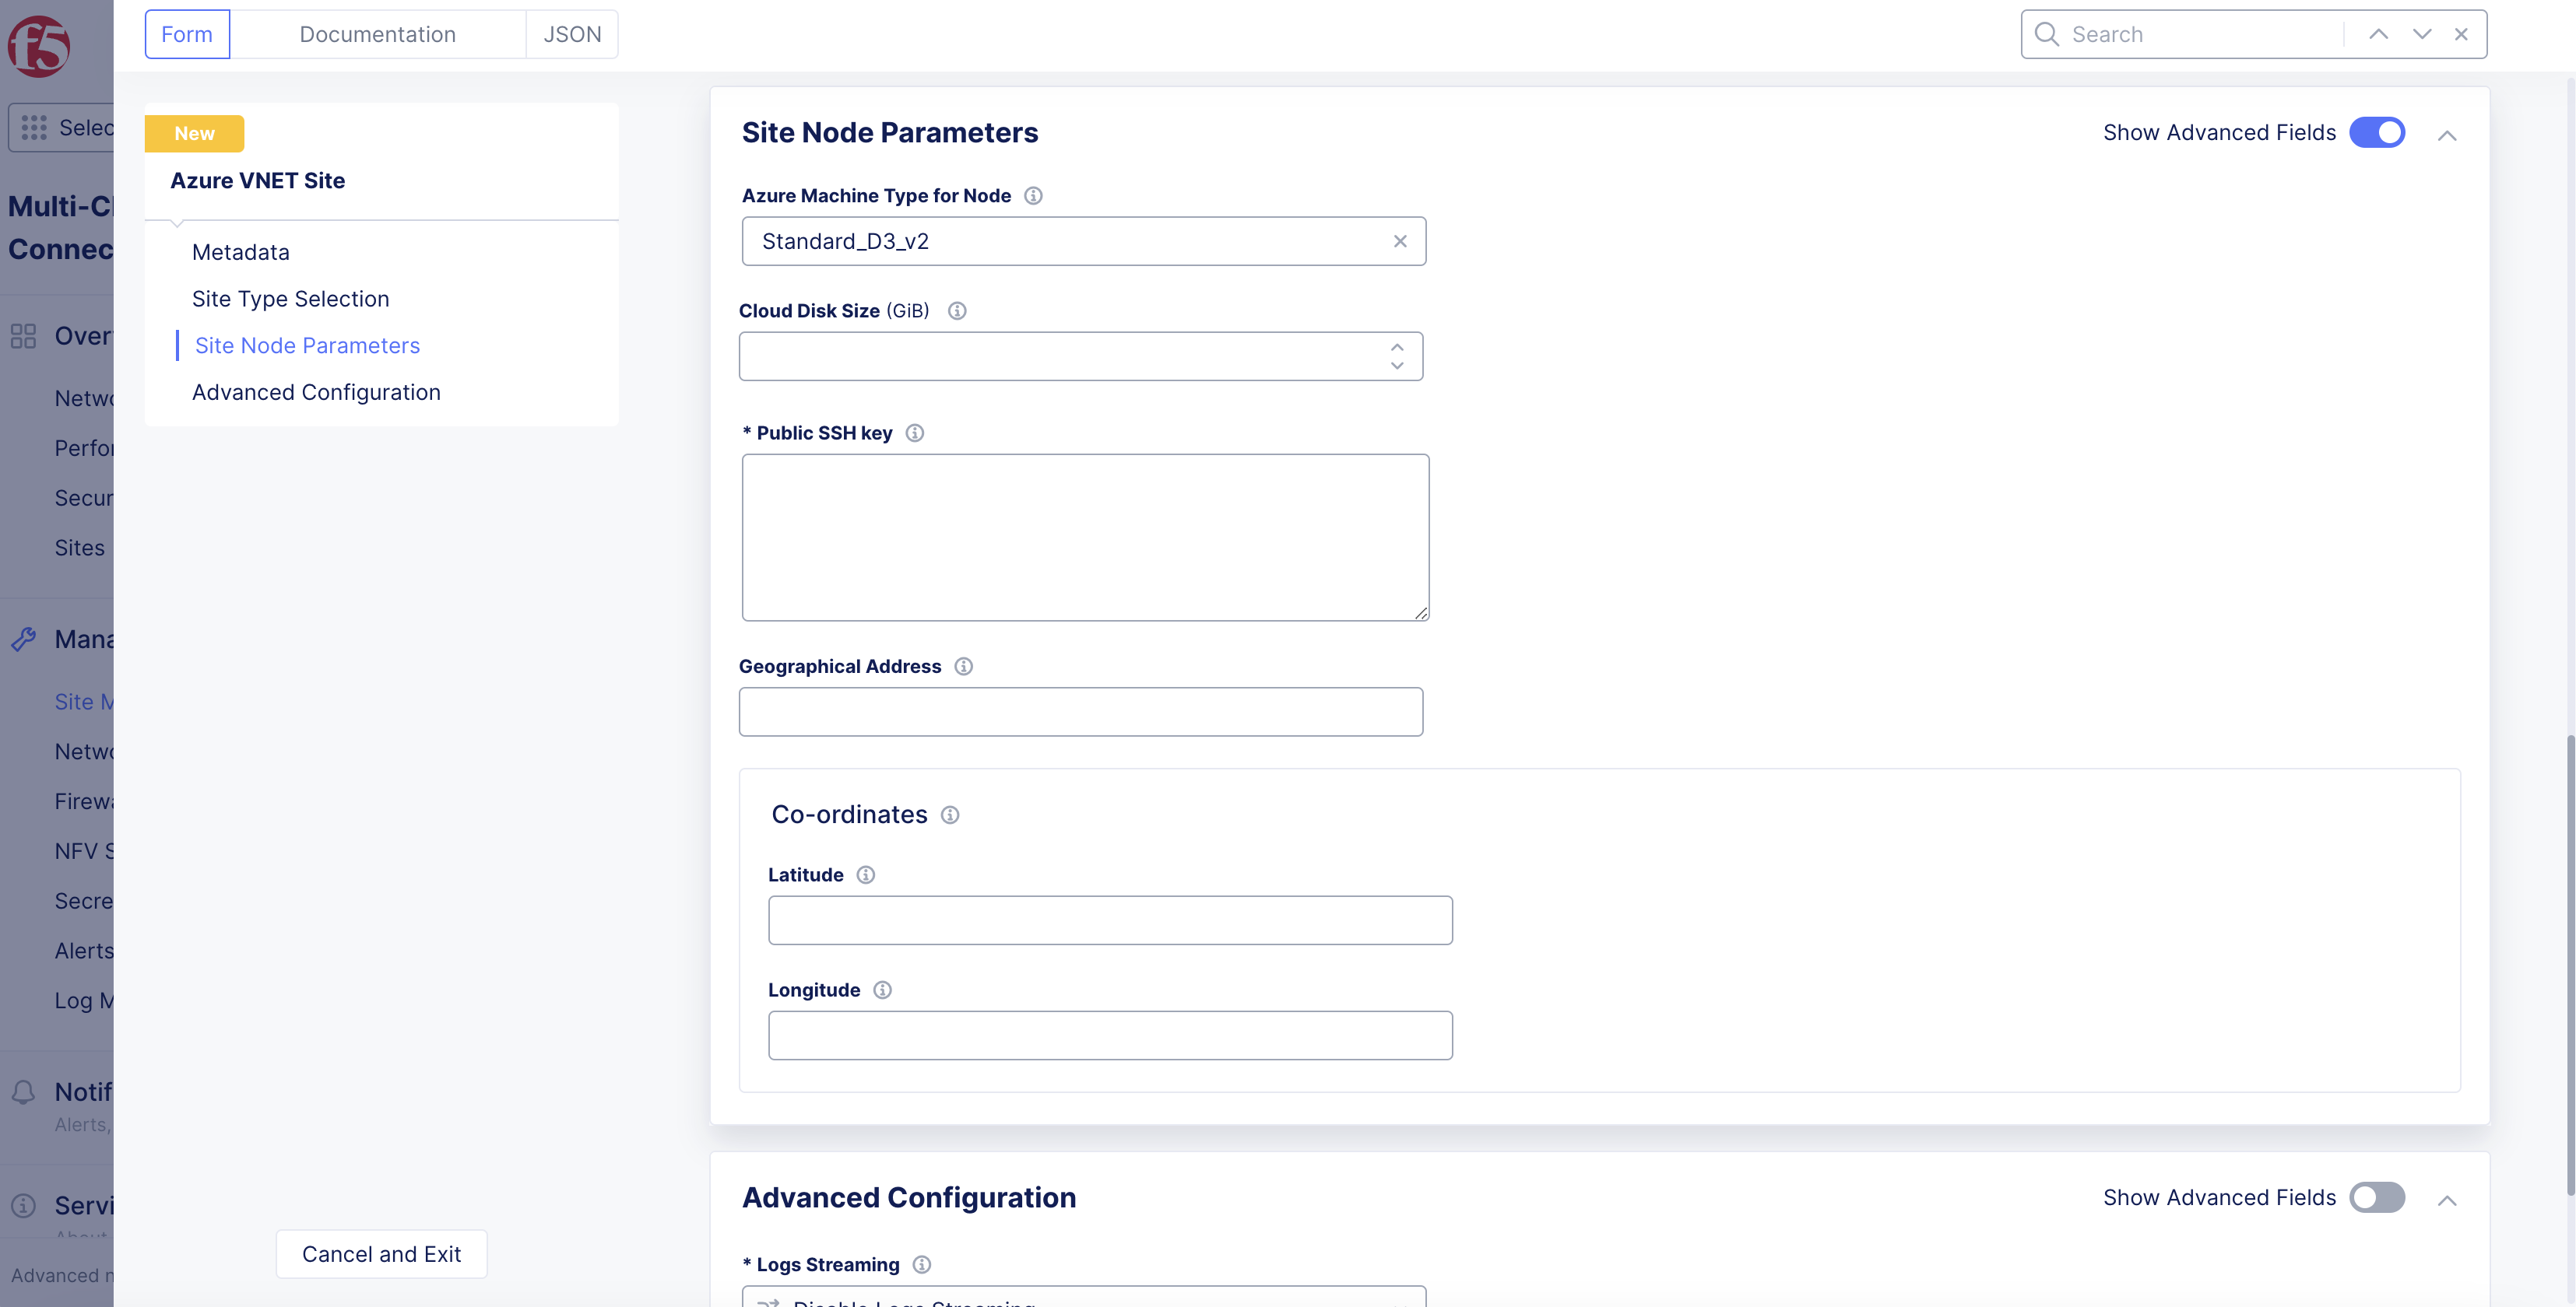Click the Manage wrench icon in sidebar
Screen dimensions: 2576x1307
(24, 639)
